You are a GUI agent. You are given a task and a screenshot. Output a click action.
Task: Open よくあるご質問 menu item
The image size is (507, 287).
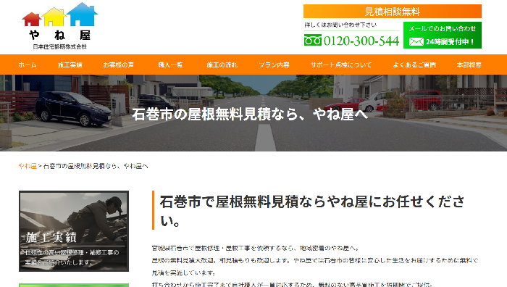pyautogui.click(x=414, y=65)
